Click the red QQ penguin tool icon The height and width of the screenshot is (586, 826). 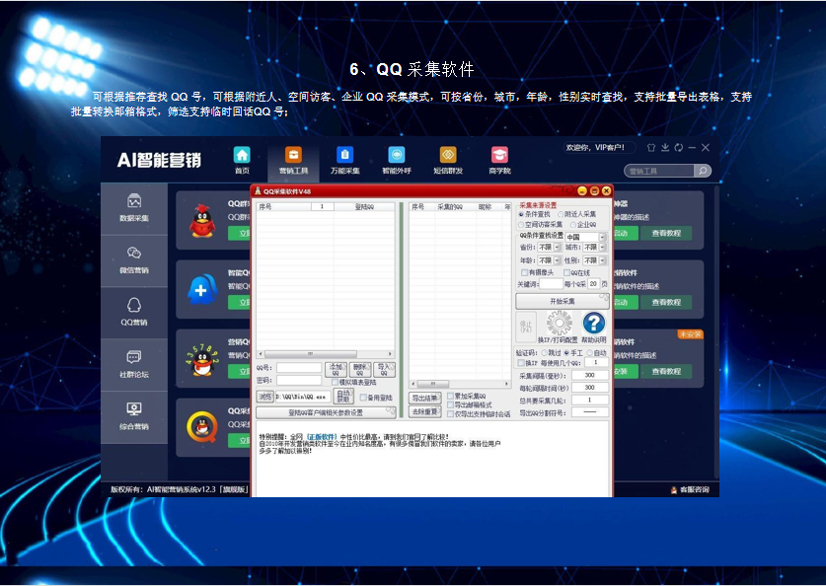pos(202,221)
